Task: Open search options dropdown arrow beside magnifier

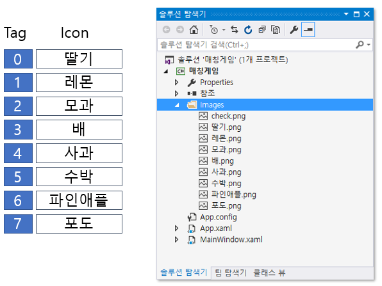Action: click(369, 45)
